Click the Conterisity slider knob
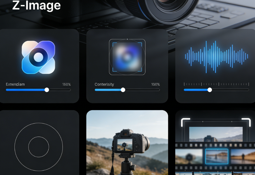 (x=123, y=90)
